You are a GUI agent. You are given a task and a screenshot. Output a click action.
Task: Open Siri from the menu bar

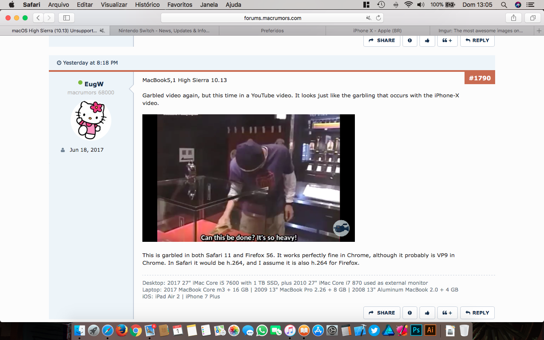(518, 5)
